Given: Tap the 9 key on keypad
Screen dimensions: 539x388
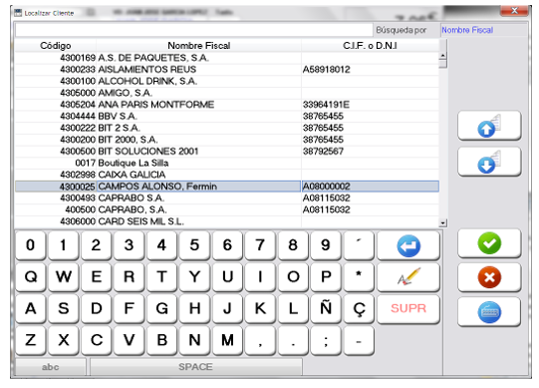Looking at the screenshot, I should pos(326,245).
